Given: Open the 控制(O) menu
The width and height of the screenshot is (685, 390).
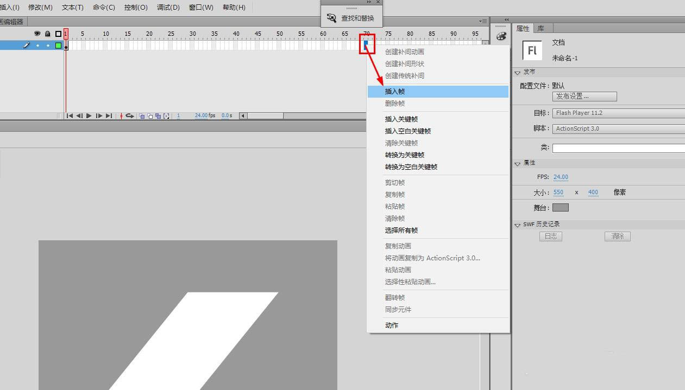Looking at the screenshot, I should 136,7.
